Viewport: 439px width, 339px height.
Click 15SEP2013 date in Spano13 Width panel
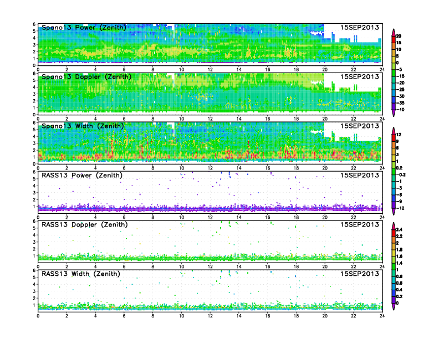[x=360, y=126]
